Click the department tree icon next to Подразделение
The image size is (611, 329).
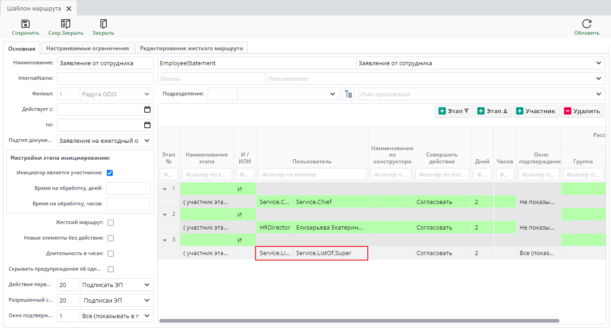click(x=348, y=94)
